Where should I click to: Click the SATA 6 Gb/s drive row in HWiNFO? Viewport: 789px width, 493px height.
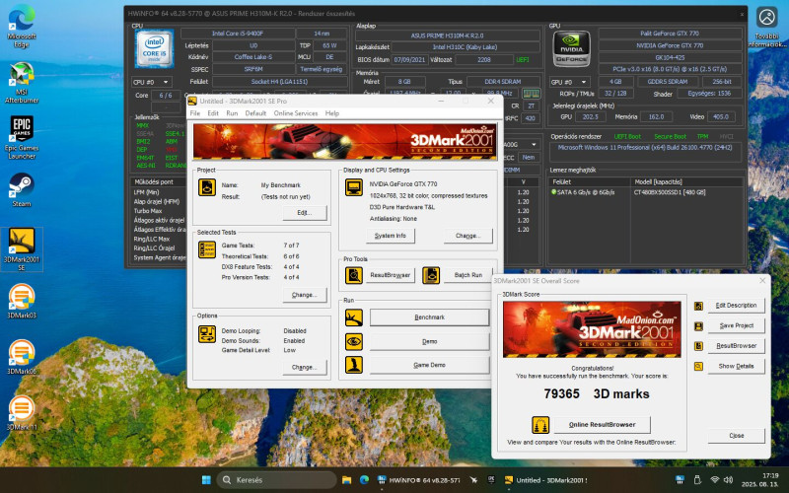coord(646,192)
